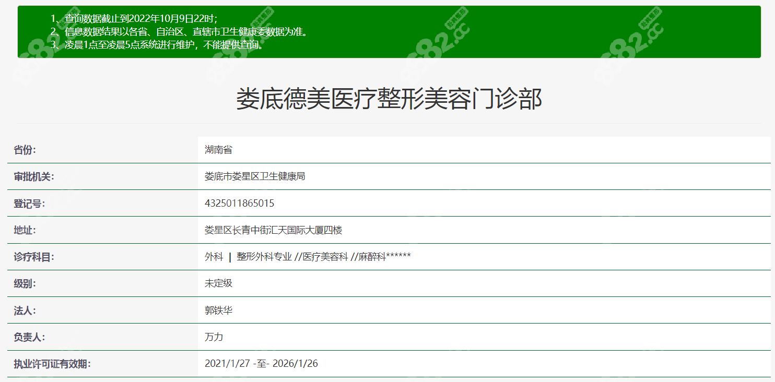
Task: Select the 诊疗科目 label
Action: click(34, 257)
